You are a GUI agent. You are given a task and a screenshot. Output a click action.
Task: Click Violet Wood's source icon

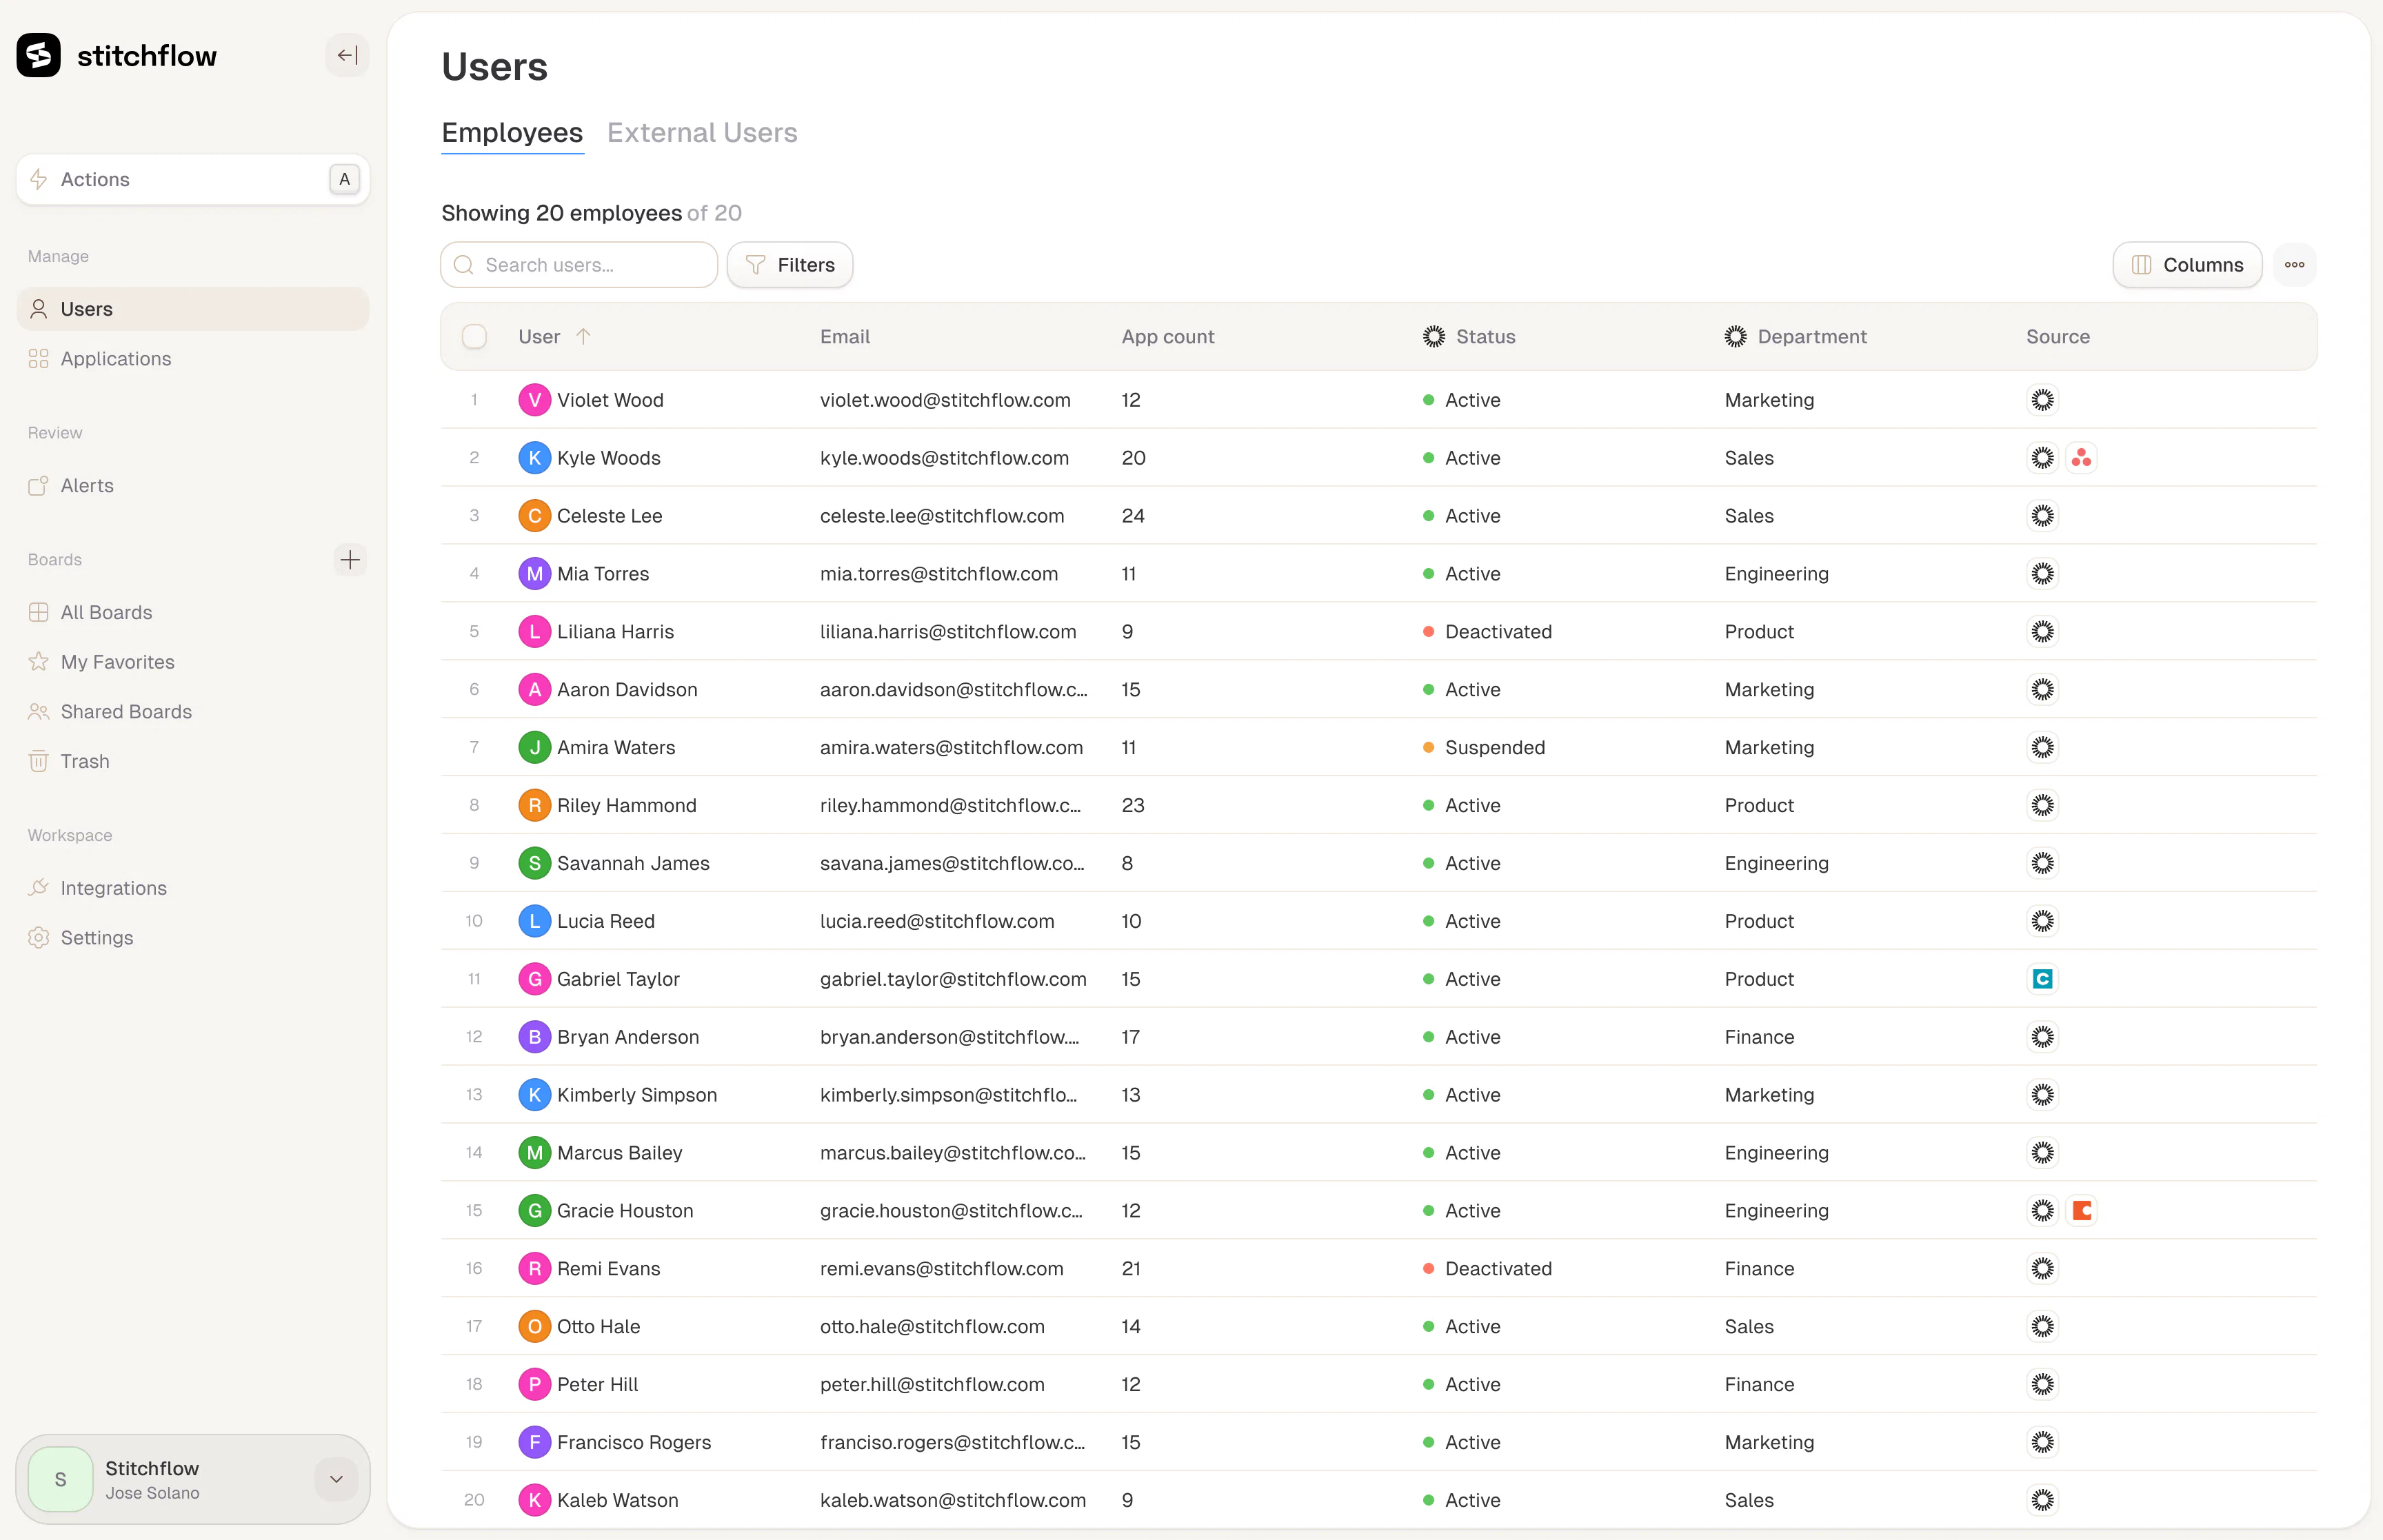[2042, 400]
